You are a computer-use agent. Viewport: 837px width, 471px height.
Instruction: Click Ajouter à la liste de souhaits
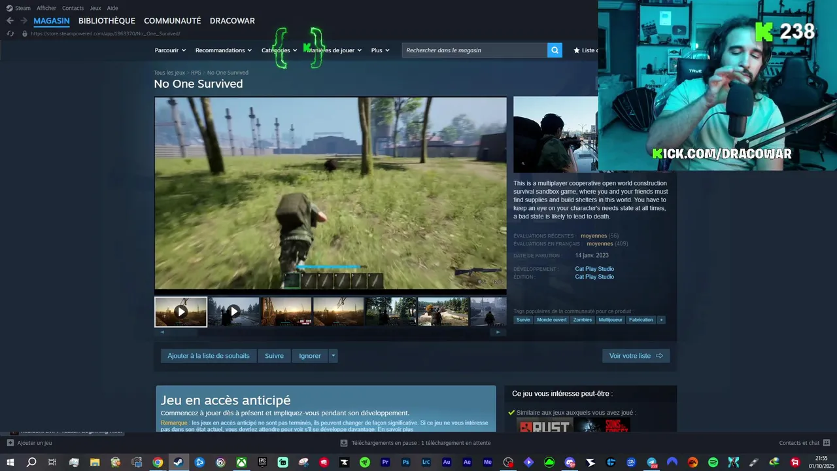pos(209,356)
